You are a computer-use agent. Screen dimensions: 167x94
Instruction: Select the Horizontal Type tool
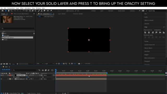coord(35,11)
